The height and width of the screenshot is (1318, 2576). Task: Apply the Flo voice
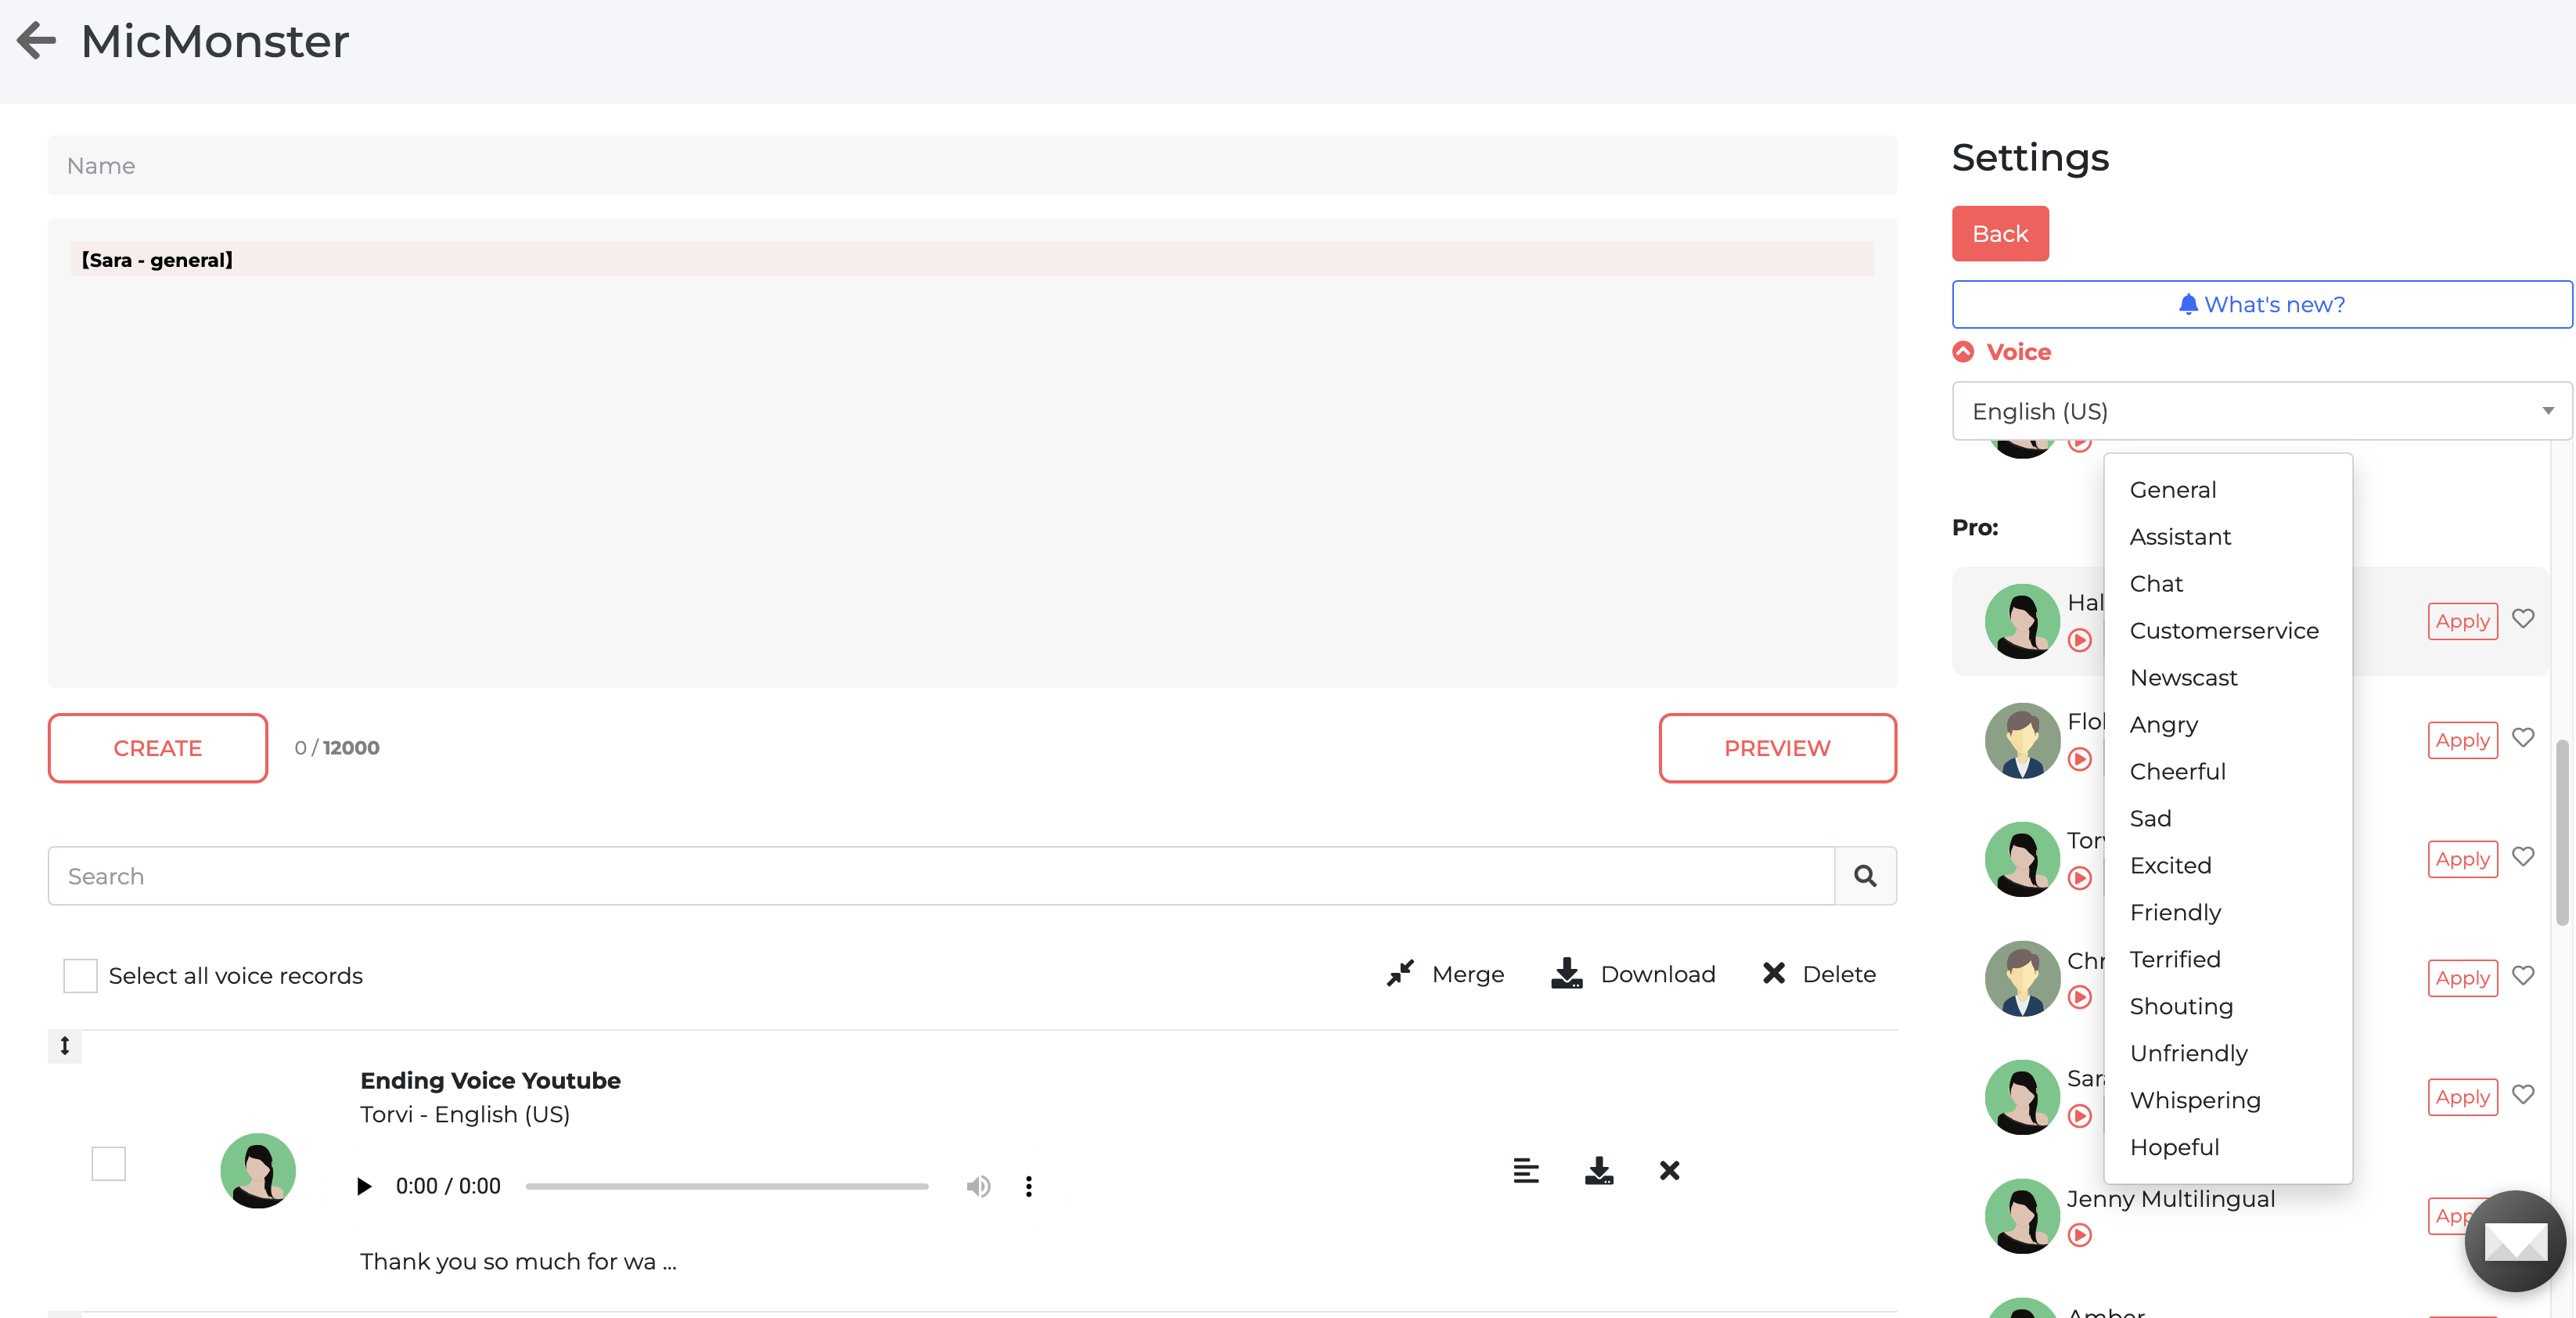pyautogui.click(x=2462, y=740)
